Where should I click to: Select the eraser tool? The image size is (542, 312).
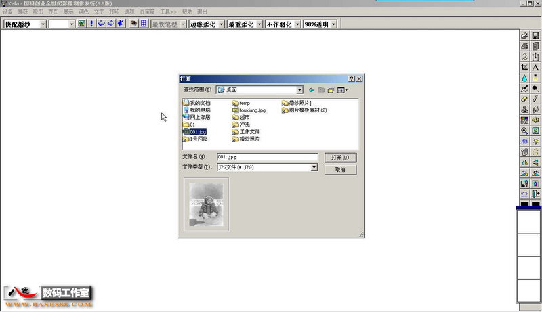(x=524, y=99)
